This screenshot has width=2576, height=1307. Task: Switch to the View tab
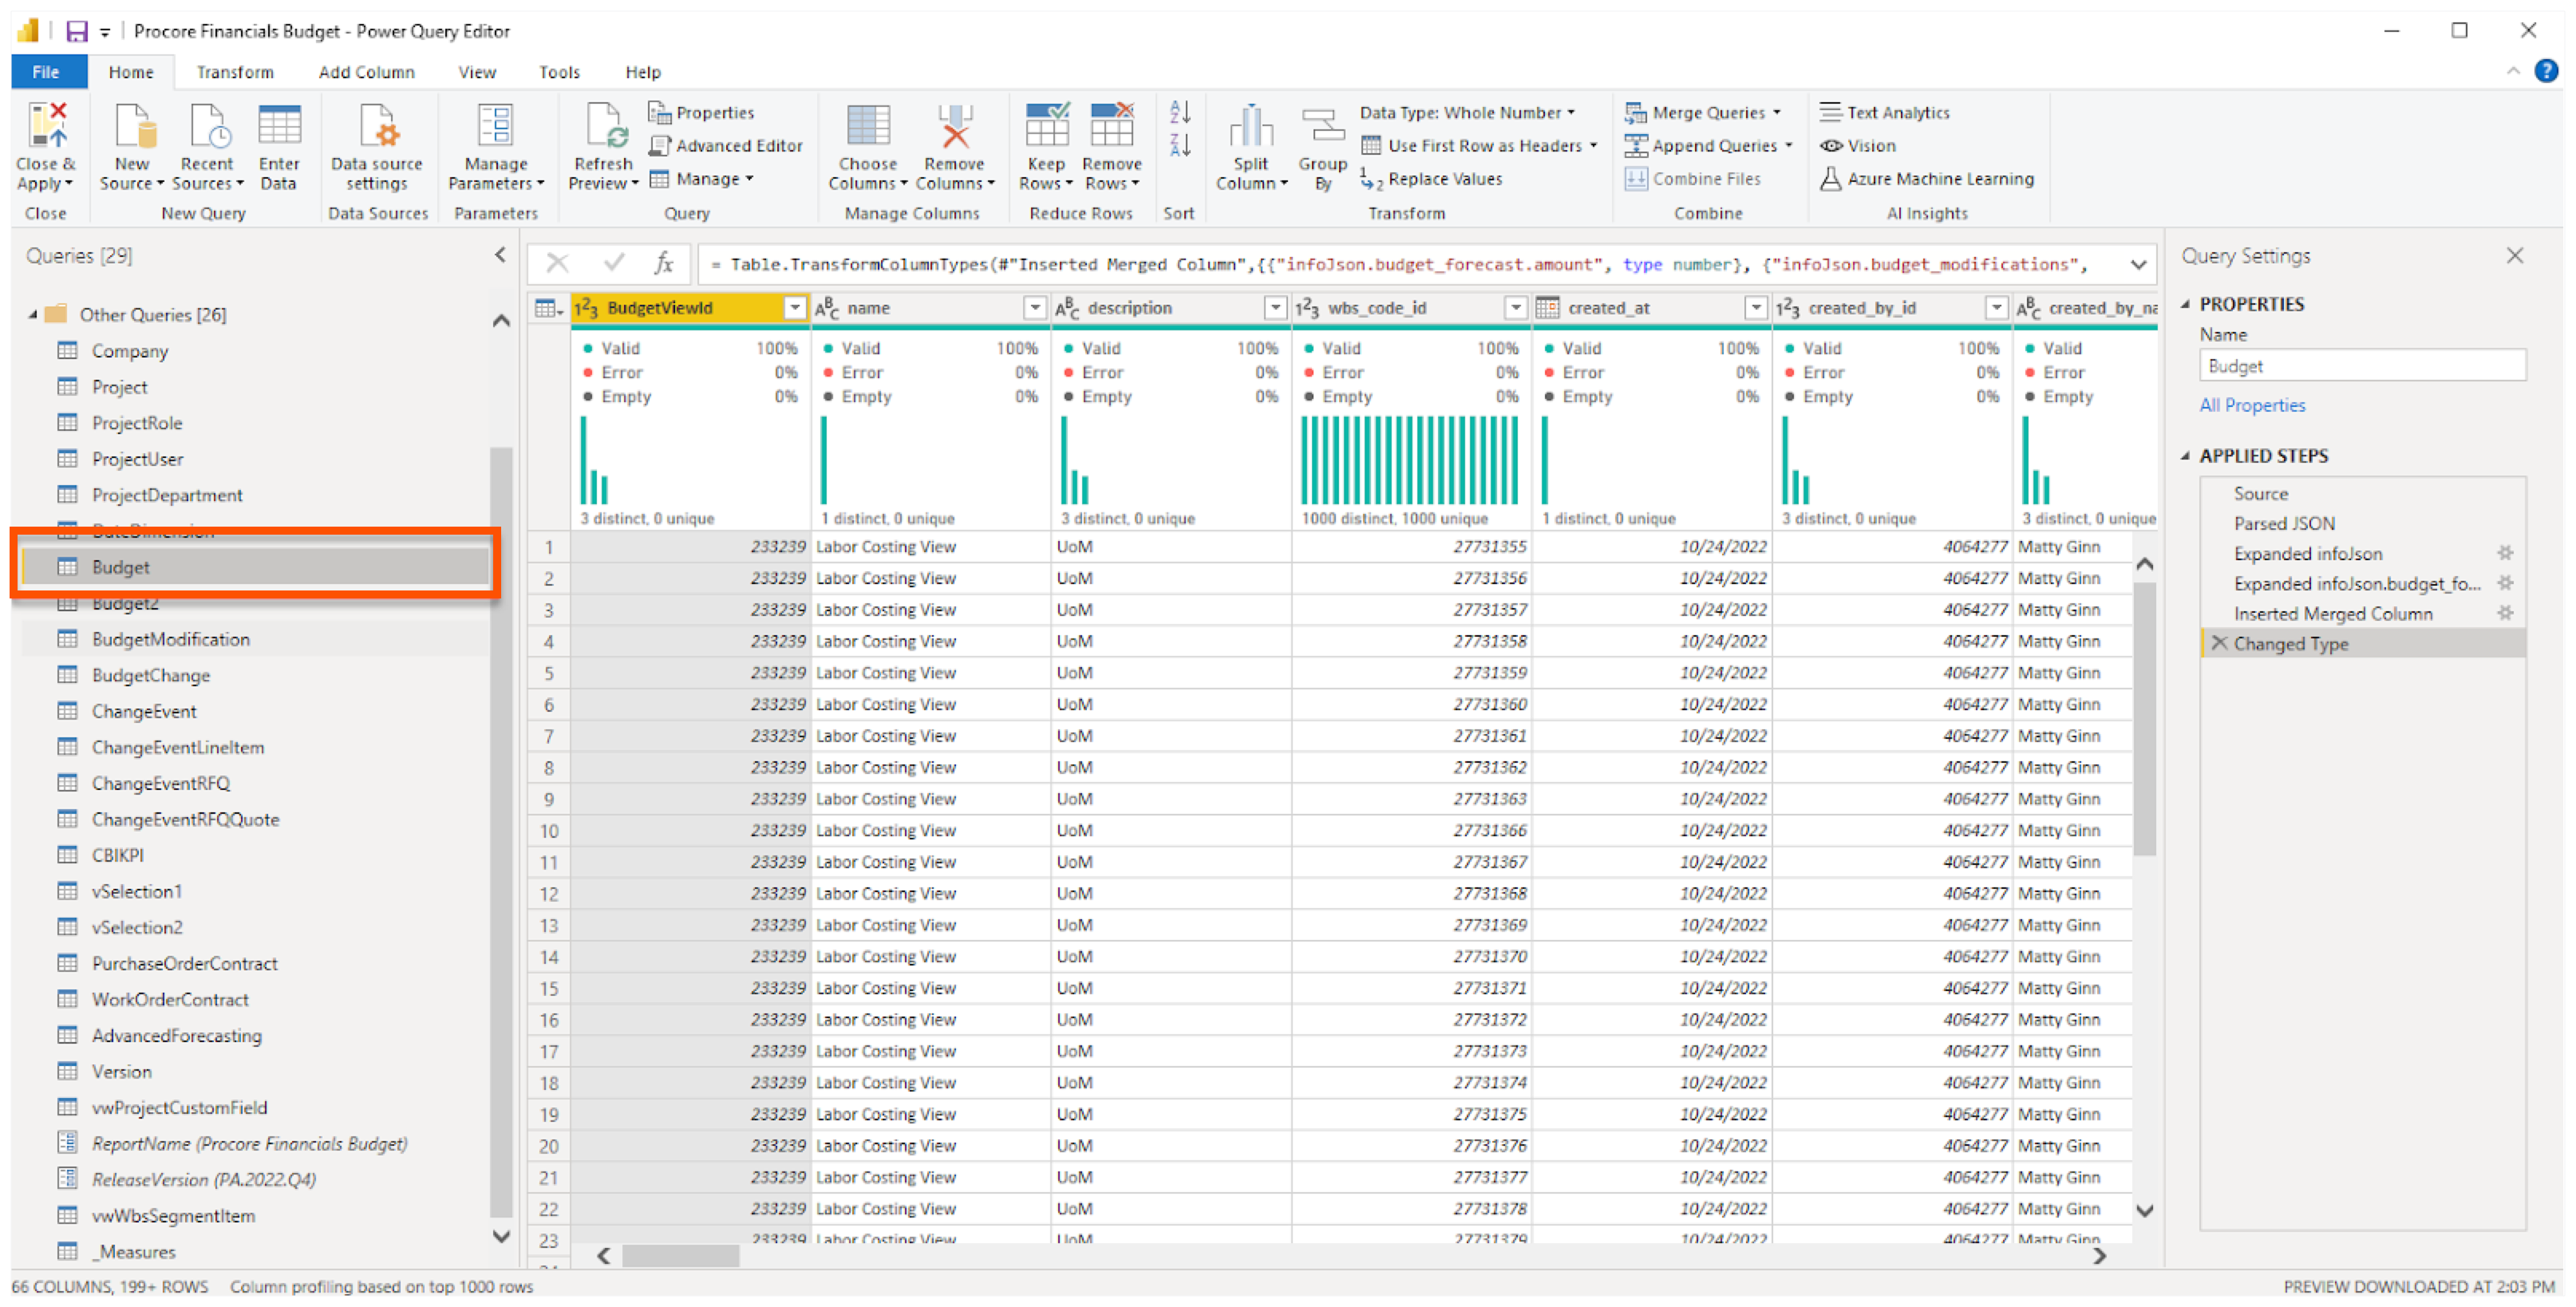477,72
